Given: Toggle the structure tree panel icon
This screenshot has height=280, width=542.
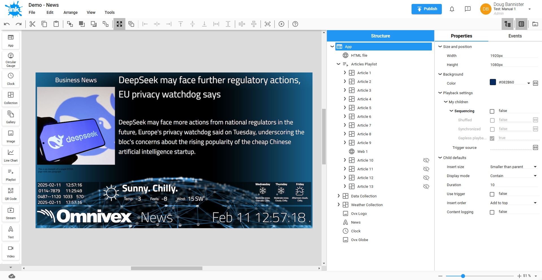Looking at the screenshot, I should tap(508, 24).
